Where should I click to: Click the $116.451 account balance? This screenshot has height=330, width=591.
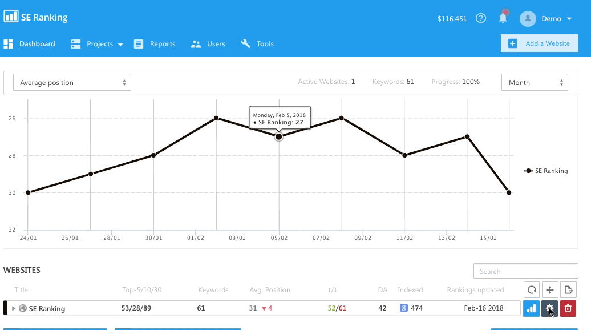(452, 18)
